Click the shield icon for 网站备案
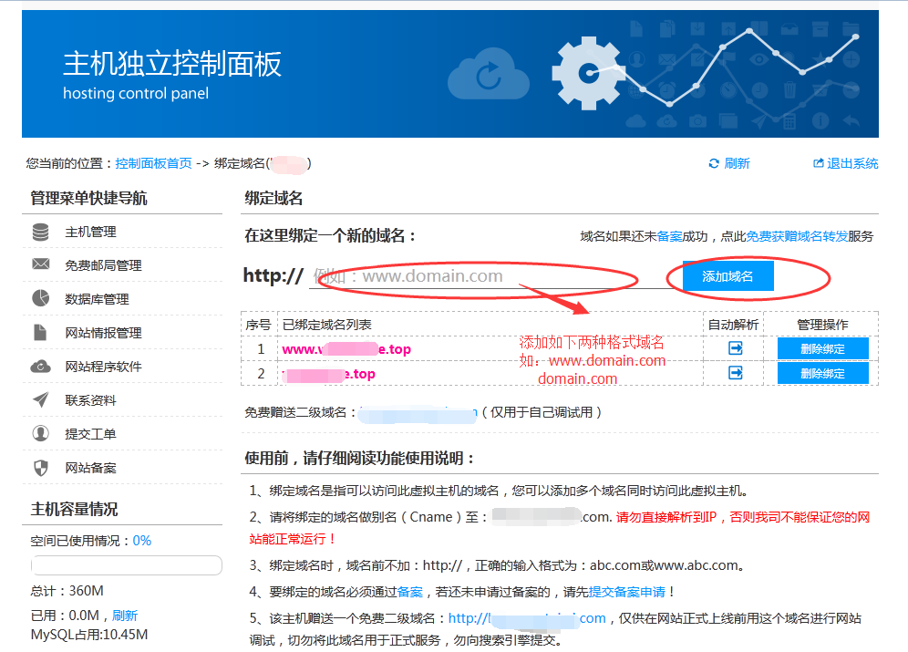This screenshot has height=652, width=908. 40,468
